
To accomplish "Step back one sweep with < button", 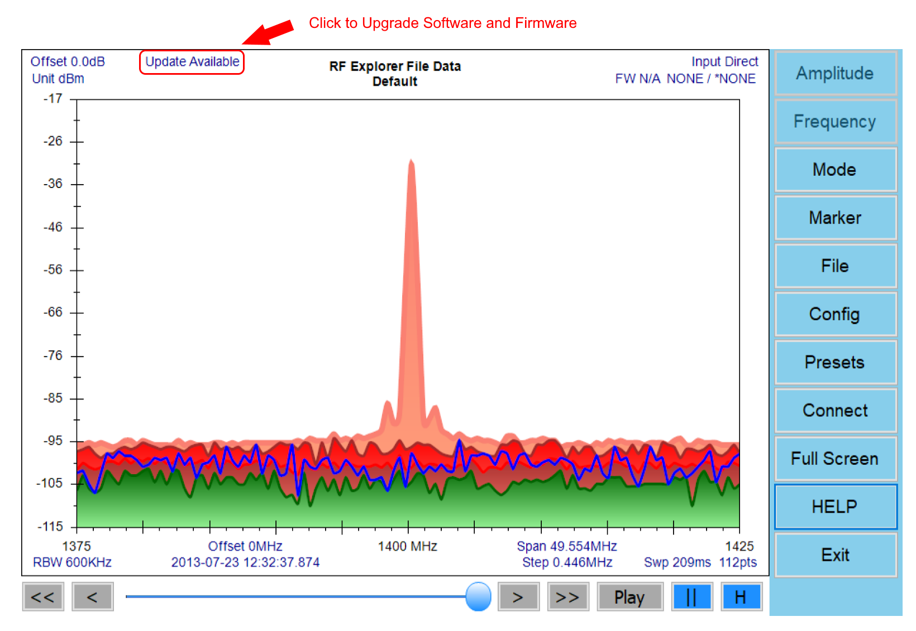I will (x=93, y=597).
